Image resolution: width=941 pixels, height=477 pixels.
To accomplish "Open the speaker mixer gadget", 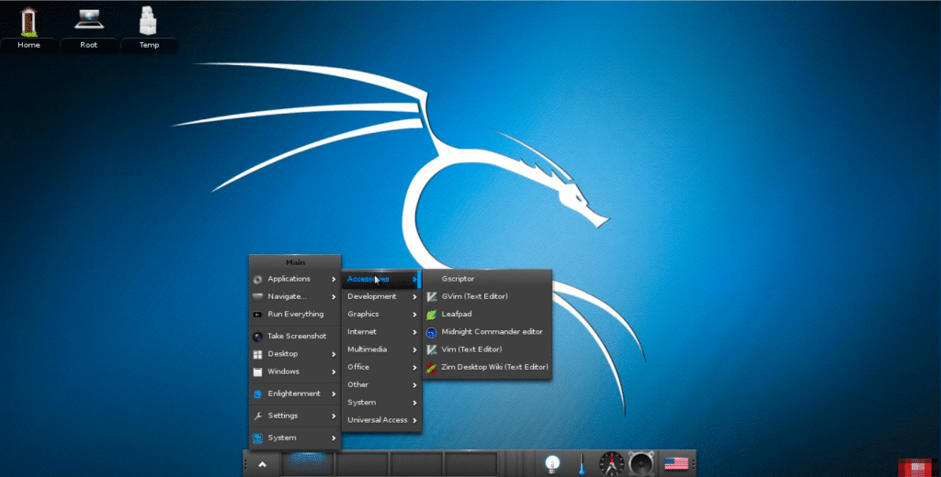I will click(641, 464).
